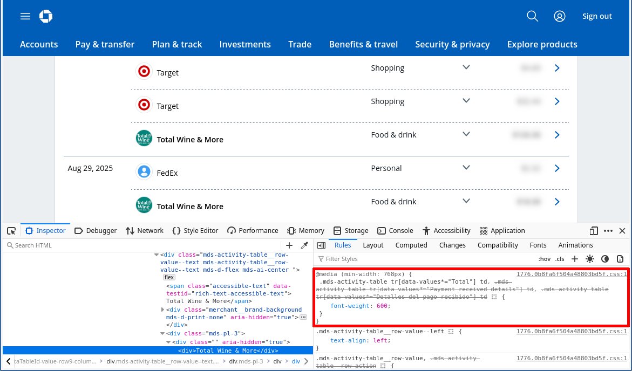632x371 pixels.
Task: Open the Console panel
Action: (x=396, y=231)
